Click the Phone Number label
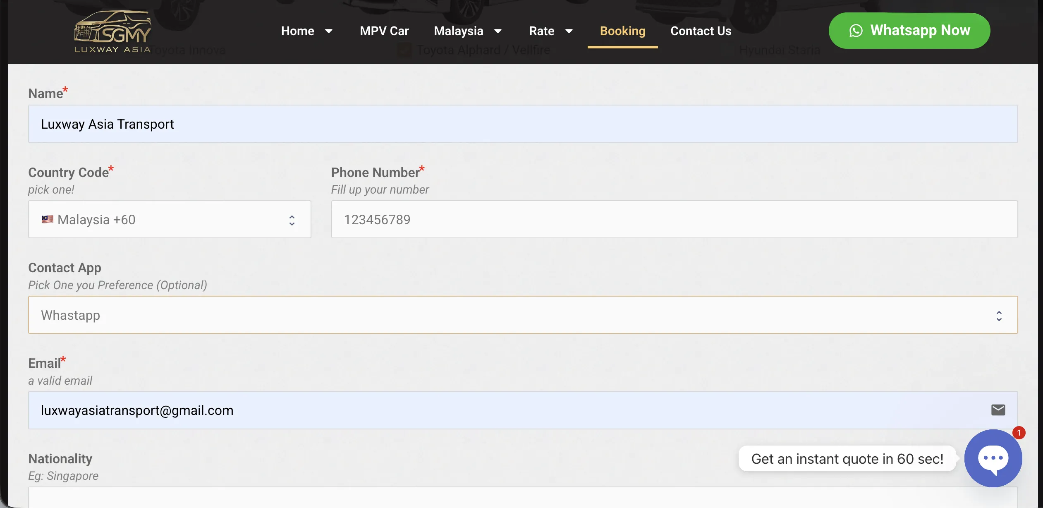This screenshot has width=1043, height=508. click(x=375, y=173)
